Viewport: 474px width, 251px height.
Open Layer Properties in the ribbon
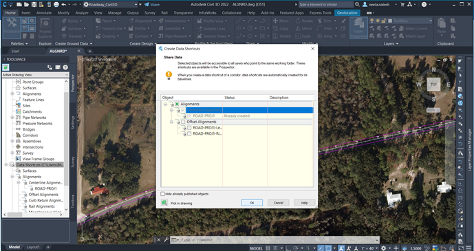(x=358, y=28)
